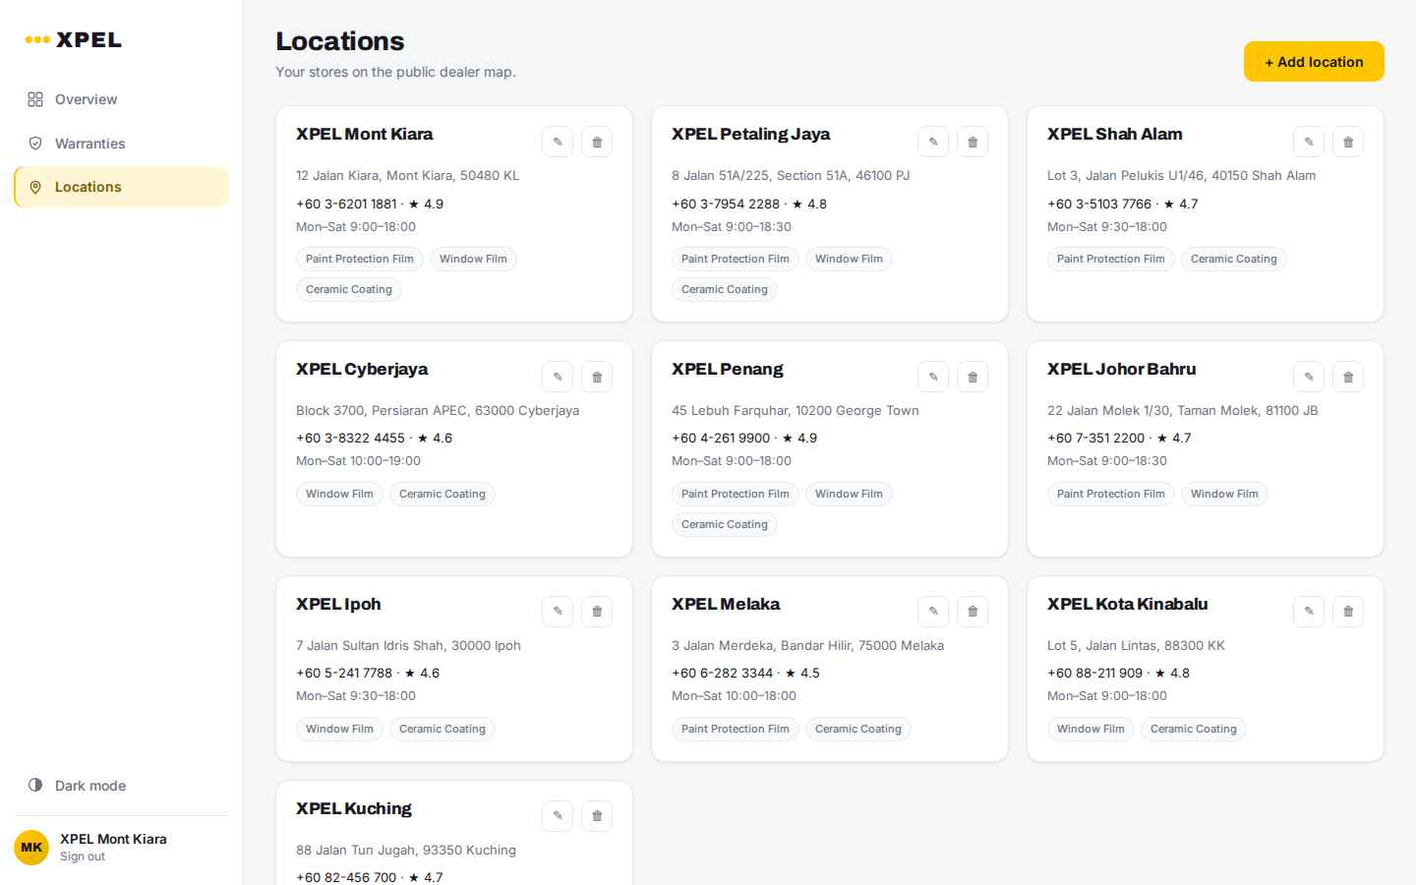Delete the XPEL Kuching location

tap(597, 816)
